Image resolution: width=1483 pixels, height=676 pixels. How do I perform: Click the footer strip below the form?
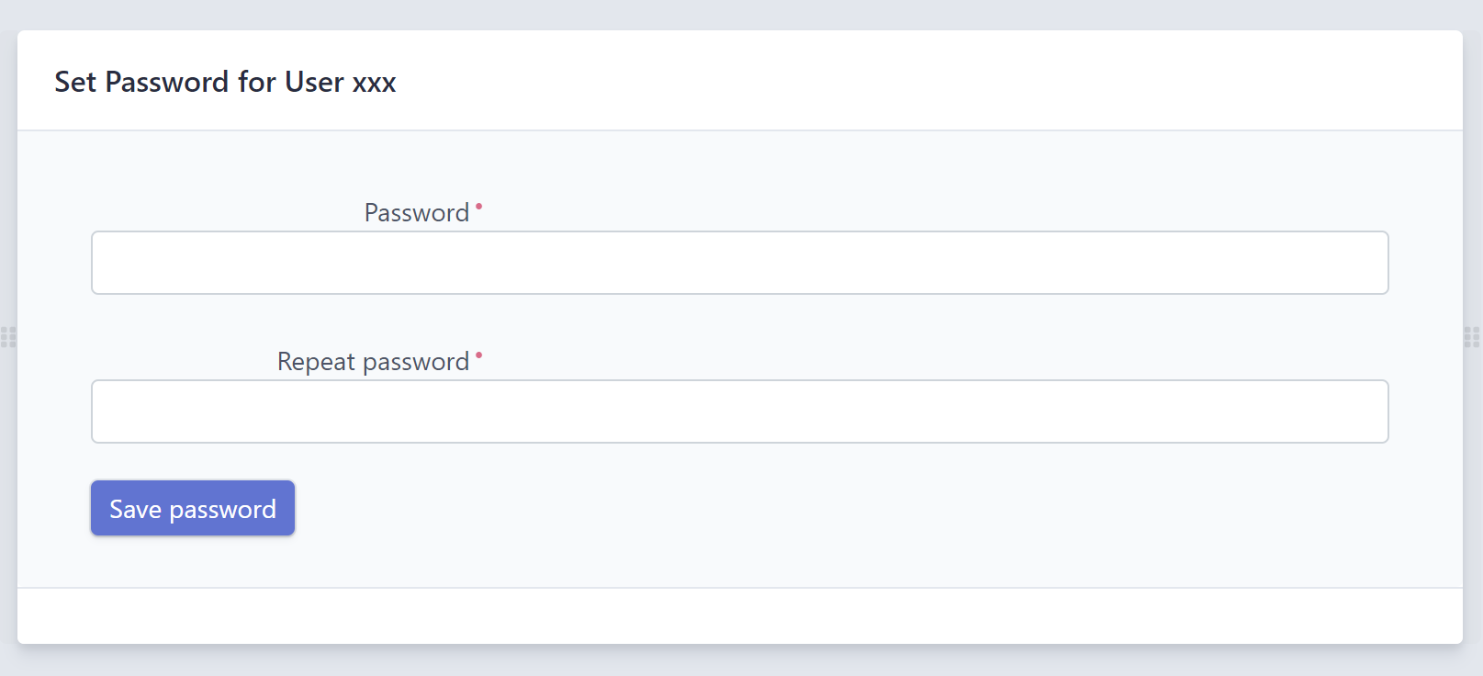pos(739,615)
